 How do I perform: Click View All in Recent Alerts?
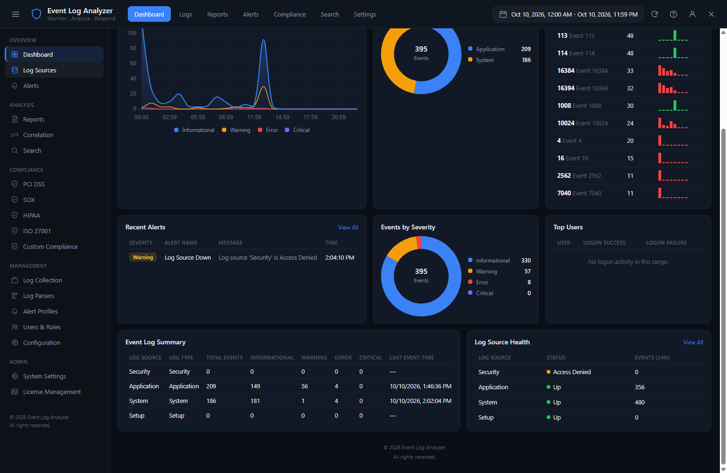pos(348,228)
